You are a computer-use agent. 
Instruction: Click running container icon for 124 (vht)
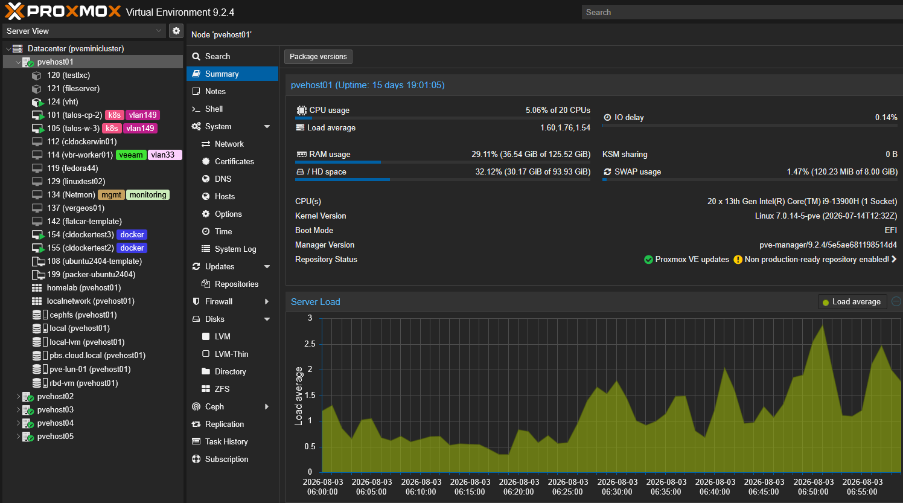pyautogui.click(x=37, y=102)
